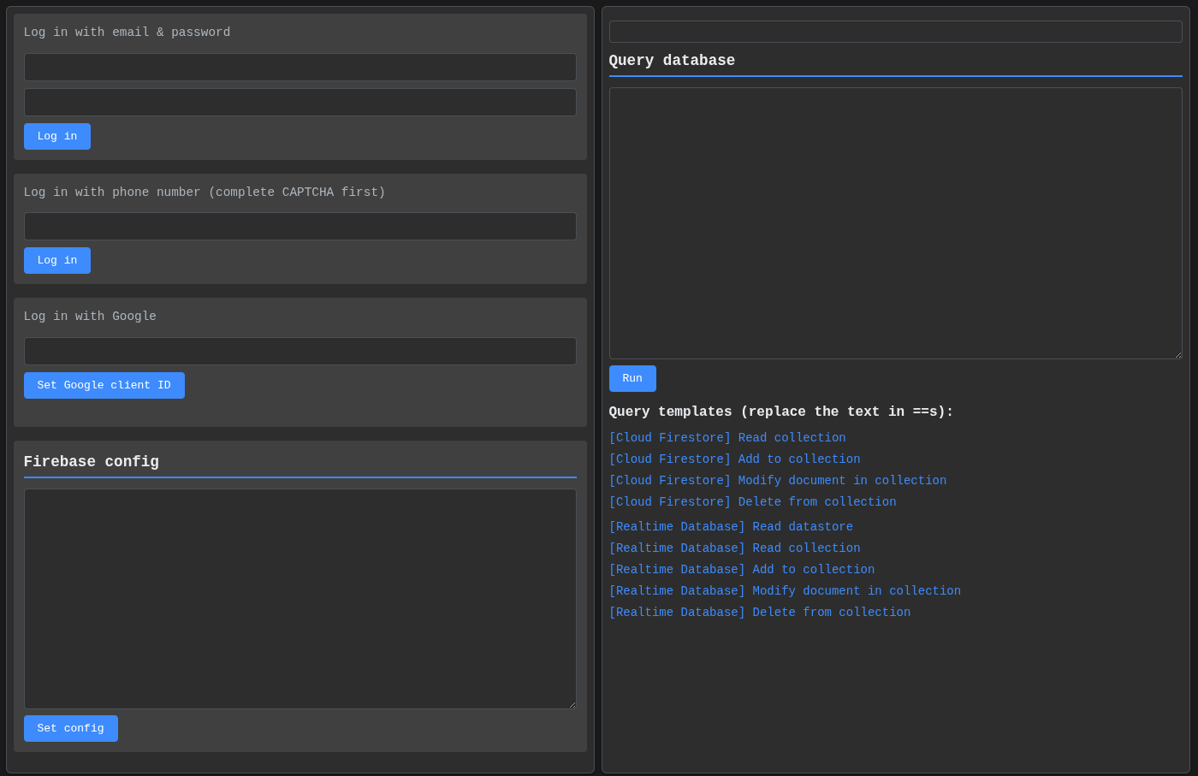This screenshot has height=776, width=1198.
Task: Open Cloud Firestore Add to collection template
Action: [734, 459]
